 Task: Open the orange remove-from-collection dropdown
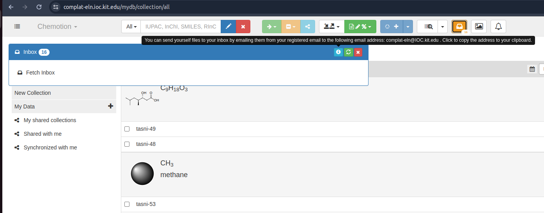pos(291,27)
